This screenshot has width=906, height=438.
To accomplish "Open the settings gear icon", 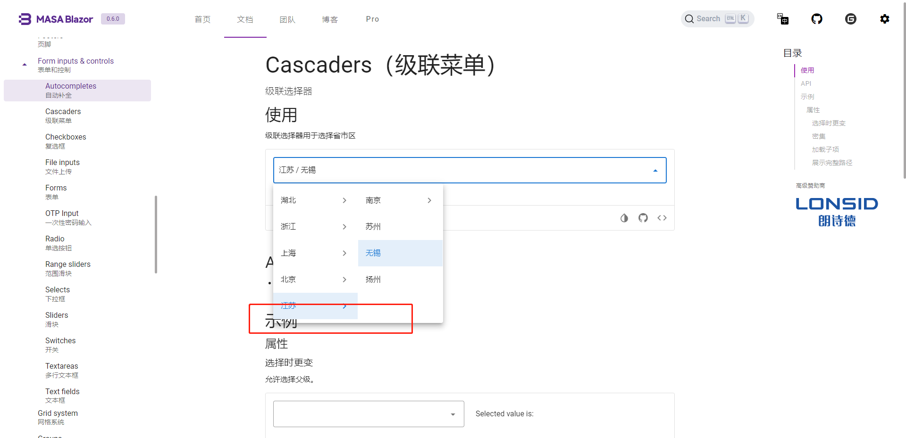I will (x=885, y=19).
